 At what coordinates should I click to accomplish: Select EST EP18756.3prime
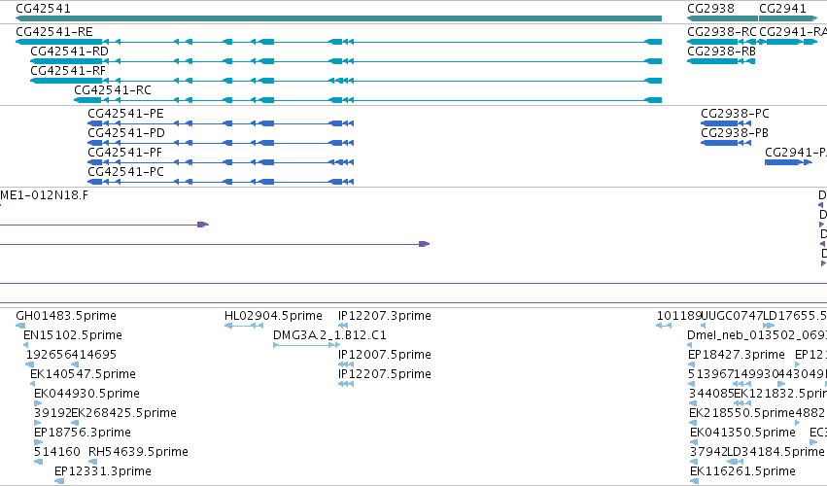83,433
